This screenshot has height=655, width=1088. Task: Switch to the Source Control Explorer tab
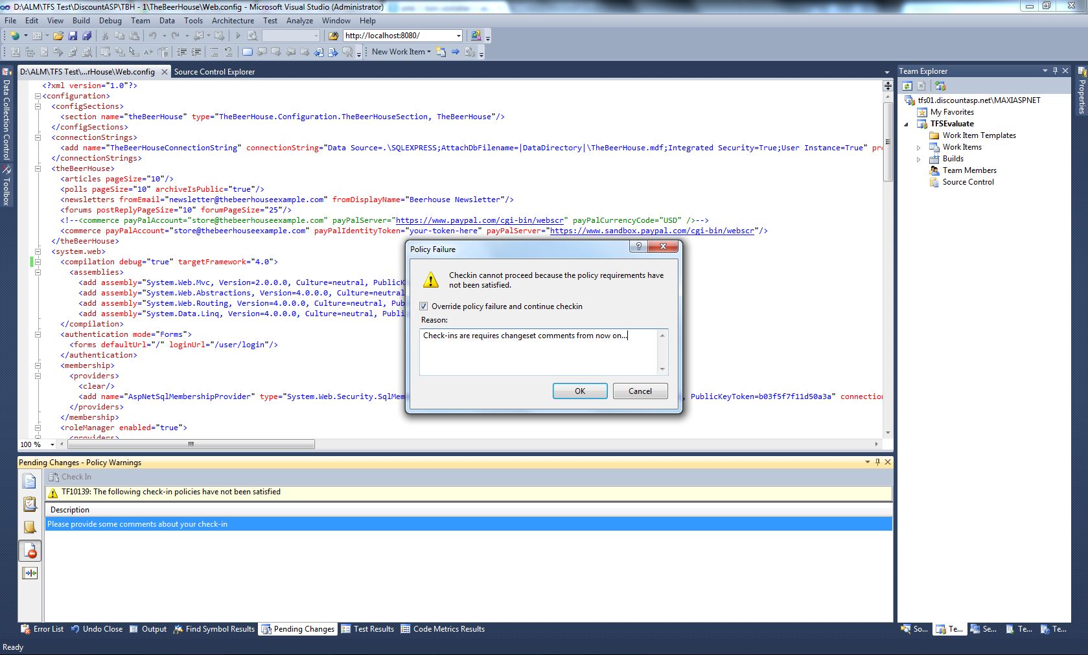(x=214, y=72)
